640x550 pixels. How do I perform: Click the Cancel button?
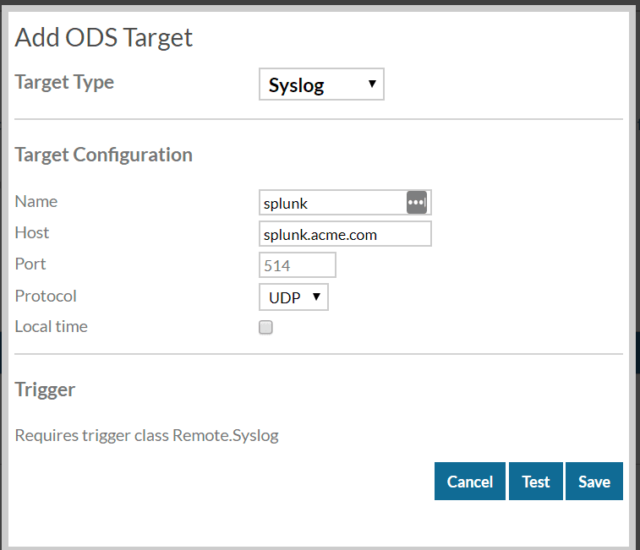(x=470, y=482)
